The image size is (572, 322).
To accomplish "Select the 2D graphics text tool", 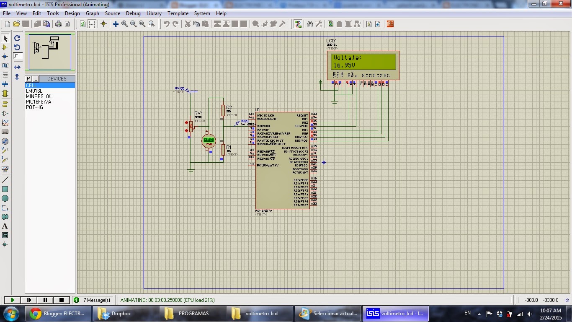I will [x=5, y=226].
